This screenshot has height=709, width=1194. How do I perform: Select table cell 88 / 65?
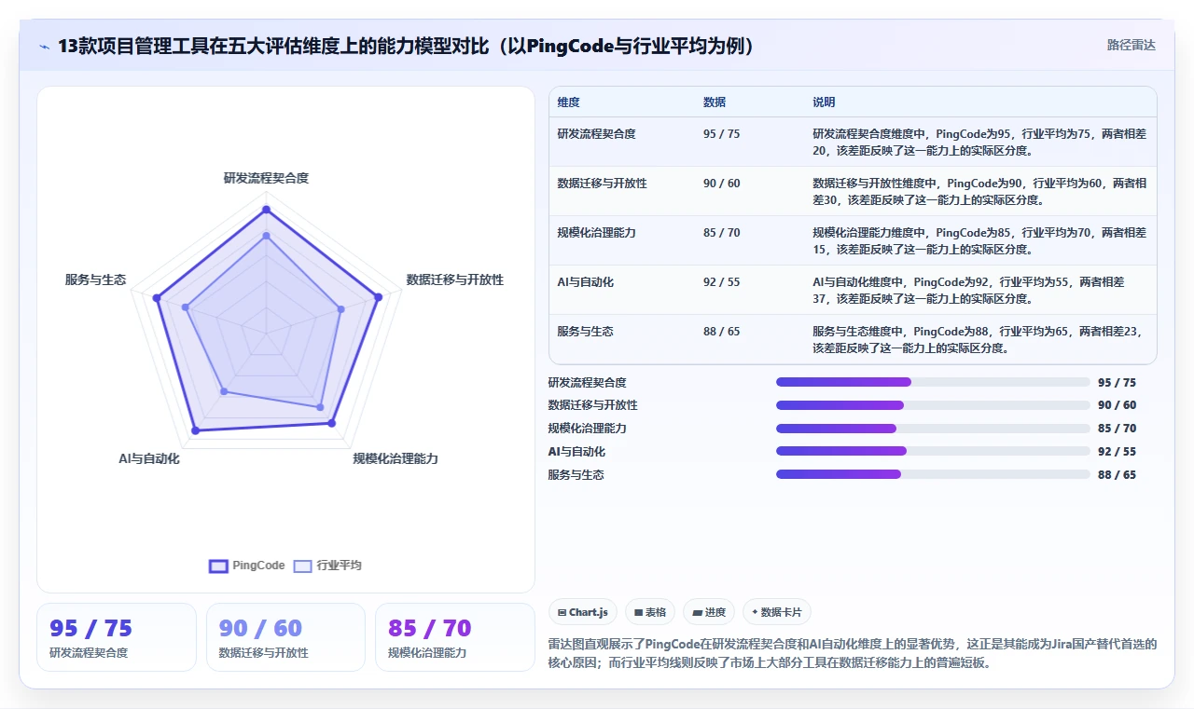pyautogui.click(x=722, y=332)
